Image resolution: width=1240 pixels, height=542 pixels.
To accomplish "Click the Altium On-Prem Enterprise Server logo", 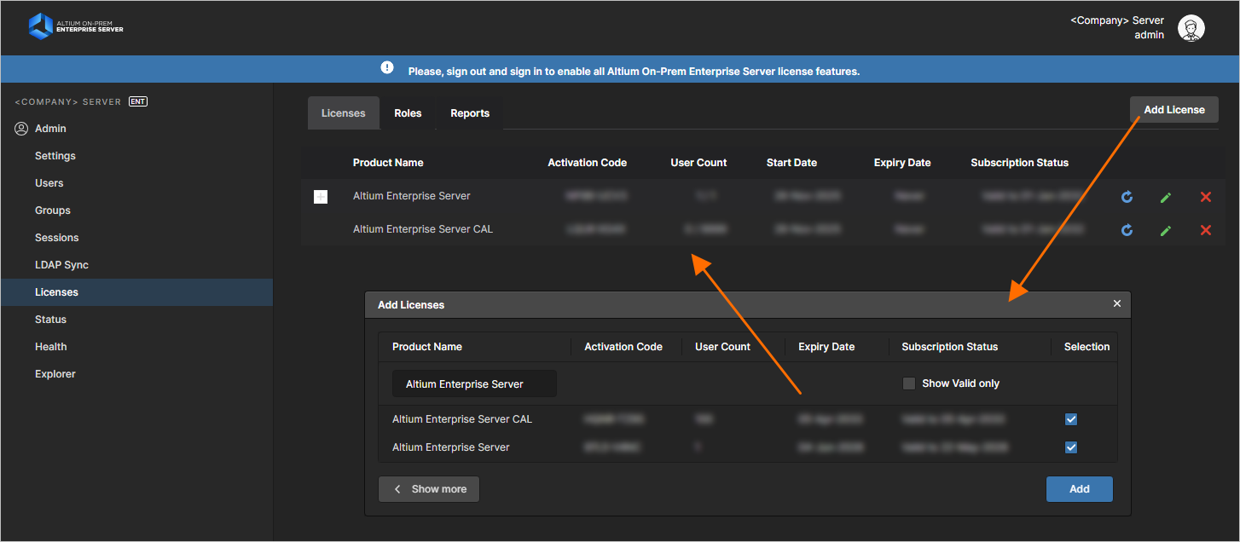I will (x=76, y=26).
